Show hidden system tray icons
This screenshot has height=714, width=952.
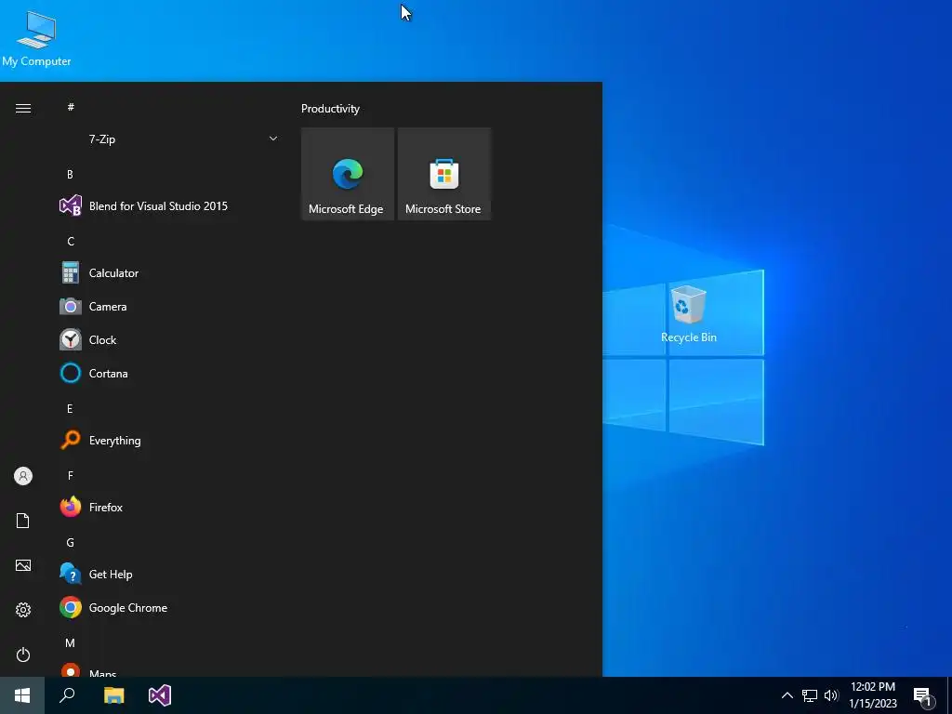(x=787, y=695)
